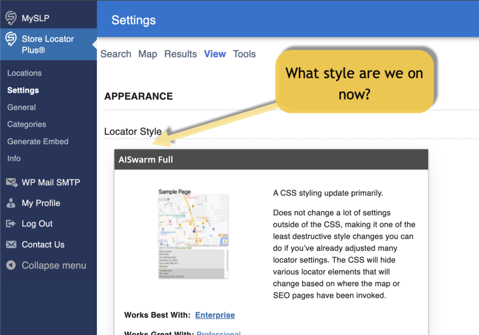Open Store Locator Plus® menu
The height and width of the screenshot is (335, 479).
(48, 44)
